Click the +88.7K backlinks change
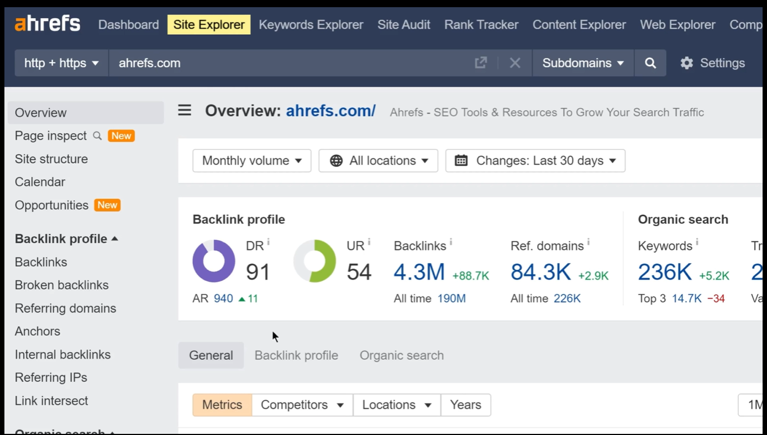Screen dimensions: 767x435 pyautogui.click(x=471, y=276)
